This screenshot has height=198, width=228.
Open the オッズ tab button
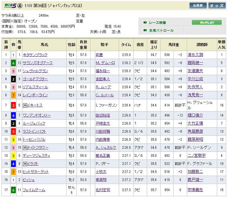coord(217,6)
